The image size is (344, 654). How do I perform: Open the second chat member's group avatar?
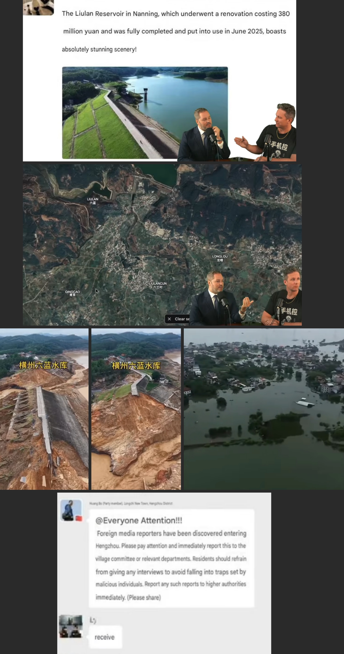71,626
